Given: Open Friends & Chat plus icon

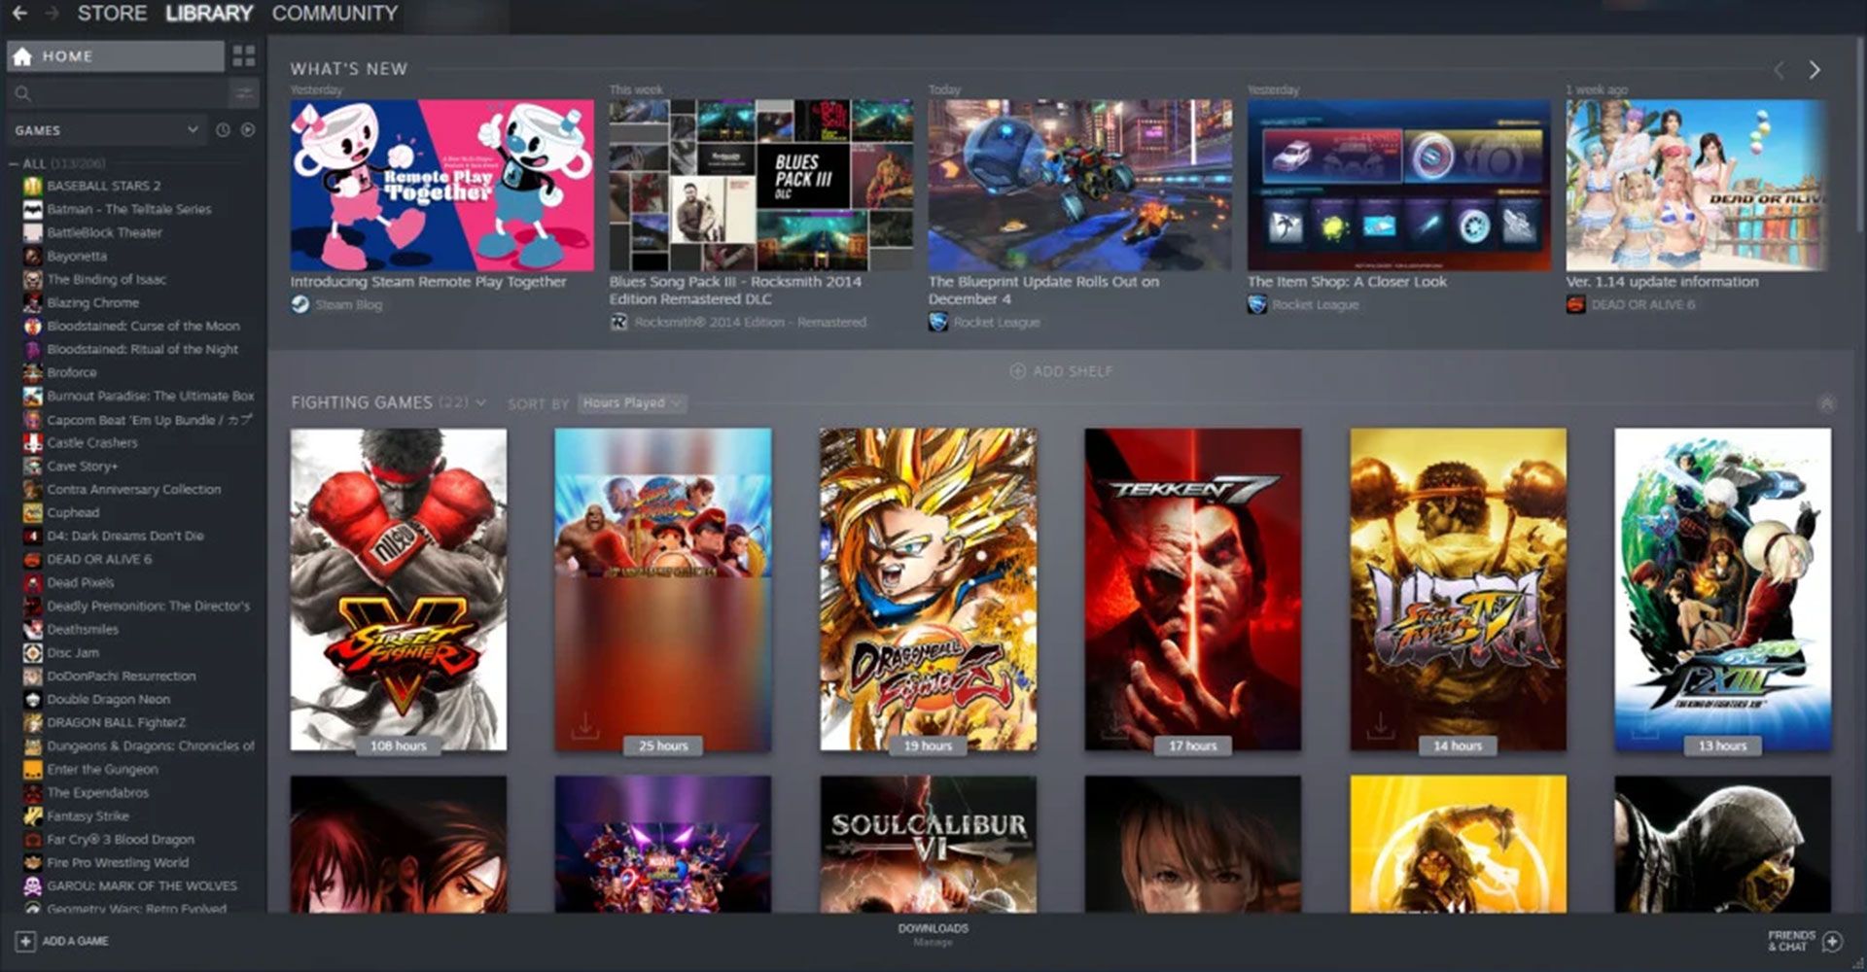Looking at the screenshot, I should (1833, 941).
